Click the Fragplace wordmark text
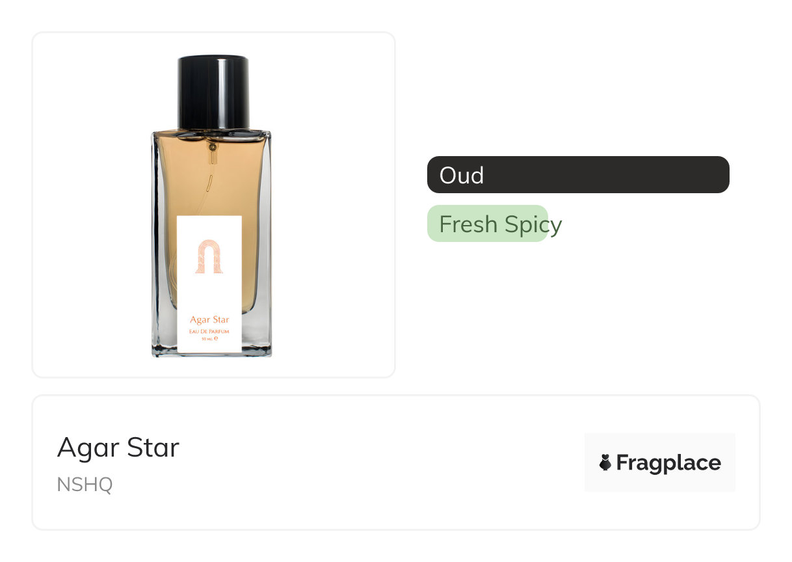The width and height of the screenshot is (792, 562). [x=668, y=462]
